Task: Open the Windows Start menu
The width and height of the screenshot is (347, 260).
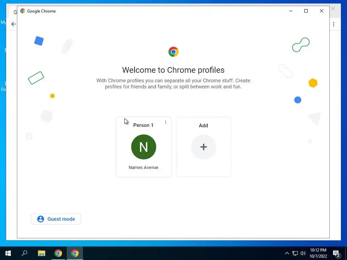Action: (8, 253)
